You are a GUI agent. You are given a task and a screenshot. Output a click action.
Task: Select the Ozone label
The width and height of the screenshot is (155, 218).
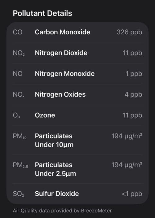45,116
